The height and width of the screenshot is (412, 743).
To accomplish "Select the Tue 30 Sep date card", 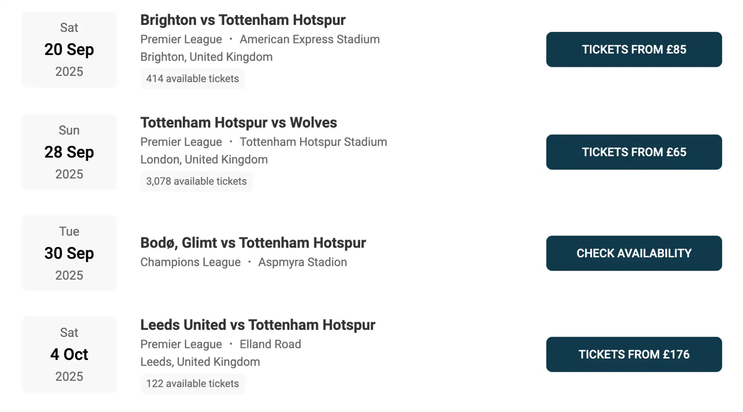I will click(69, 253).
